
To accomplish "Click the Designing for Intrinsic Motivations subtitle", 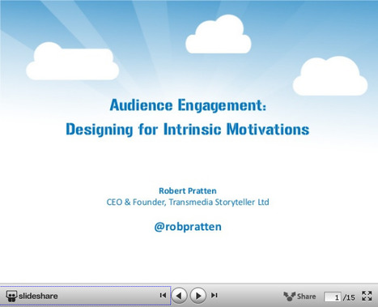I will point(188,130).
